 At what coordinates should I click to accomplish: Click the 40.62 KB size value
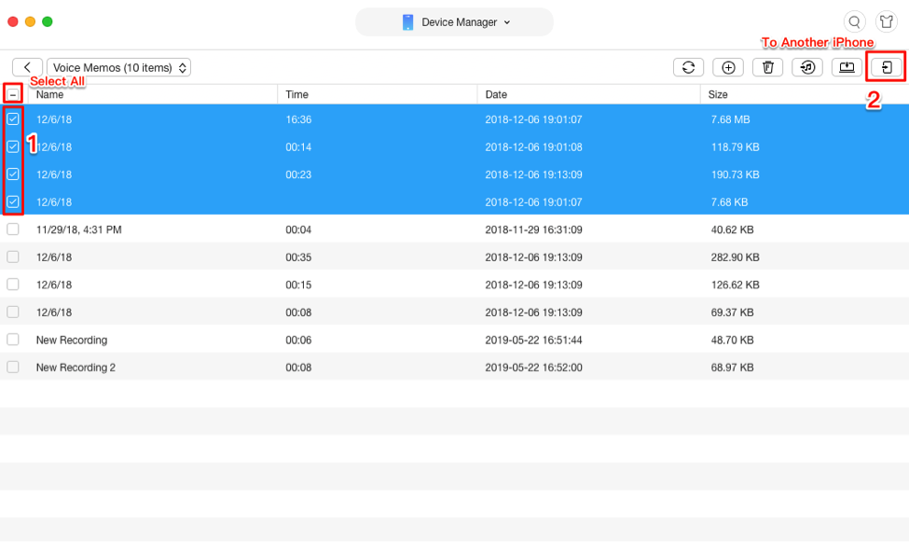[732, 229]
